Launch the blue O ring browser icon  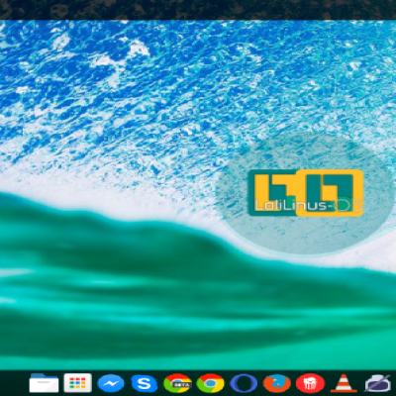(x=244, y=383)
